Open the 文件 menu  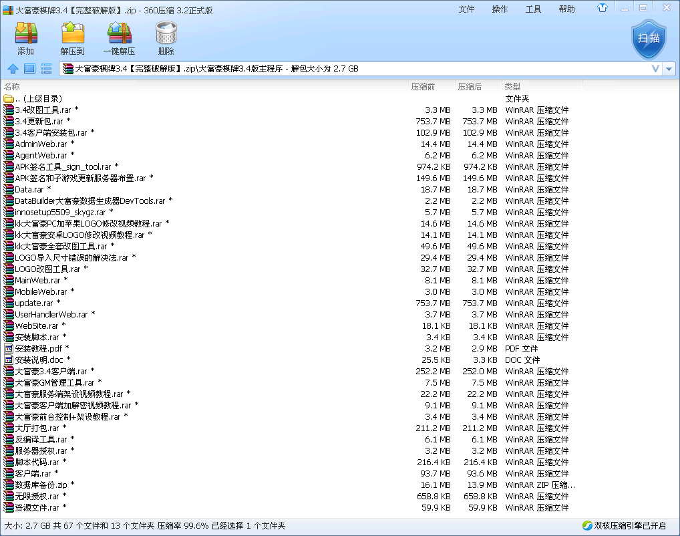point(466,9)
